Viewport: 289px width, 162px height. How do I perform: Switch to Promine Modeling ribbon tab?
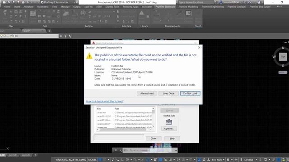[x=188, y=7]
